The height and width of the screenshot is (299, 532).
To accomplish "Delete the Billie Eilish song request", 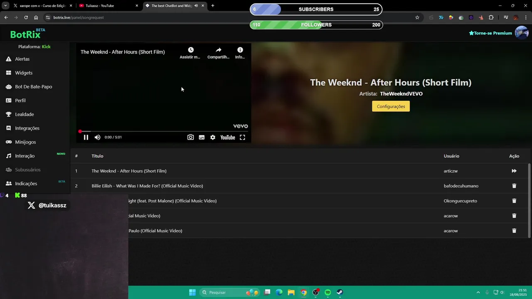I will [x=514, y=186].
